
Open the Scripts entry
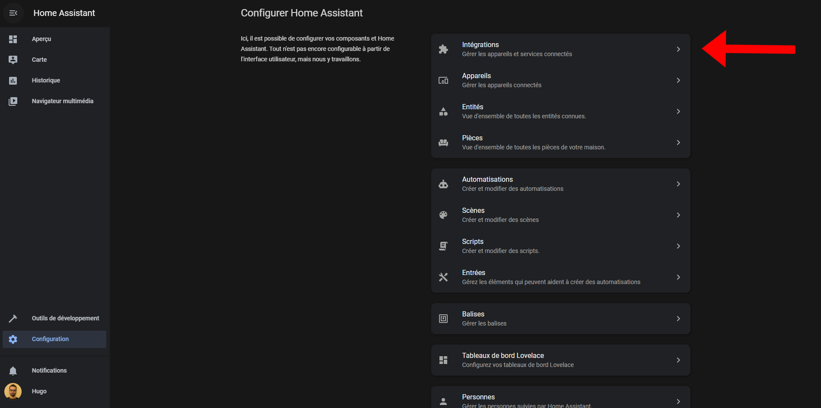(561, 246)
